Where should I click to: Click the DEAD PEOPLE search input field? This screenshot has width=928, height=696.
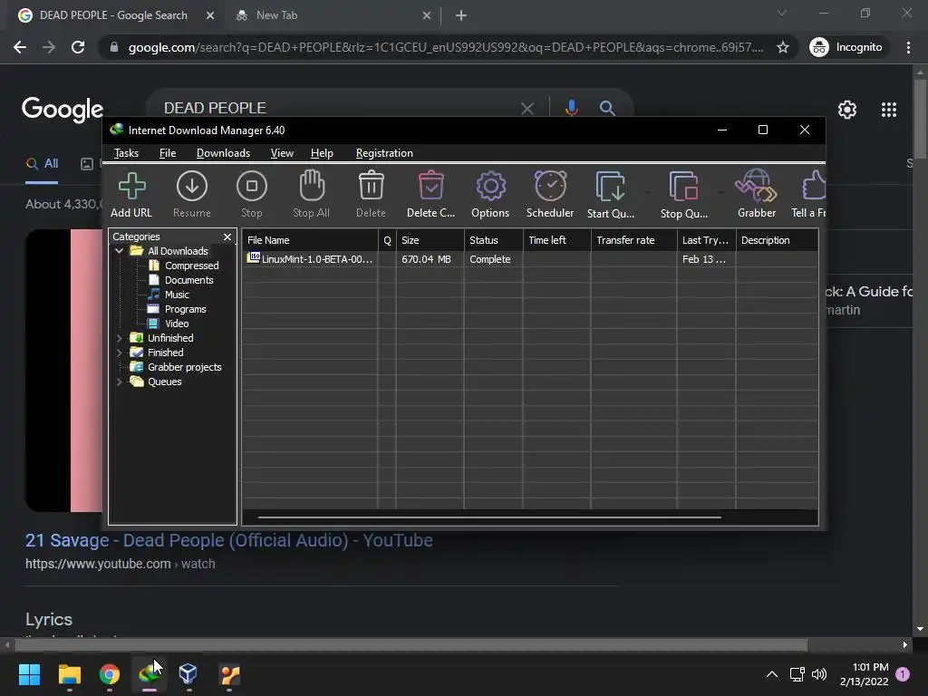(337, 108)
